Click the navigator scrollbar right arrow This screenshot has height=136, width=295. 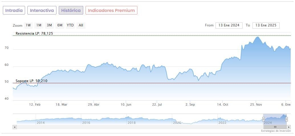click(289, 127)
